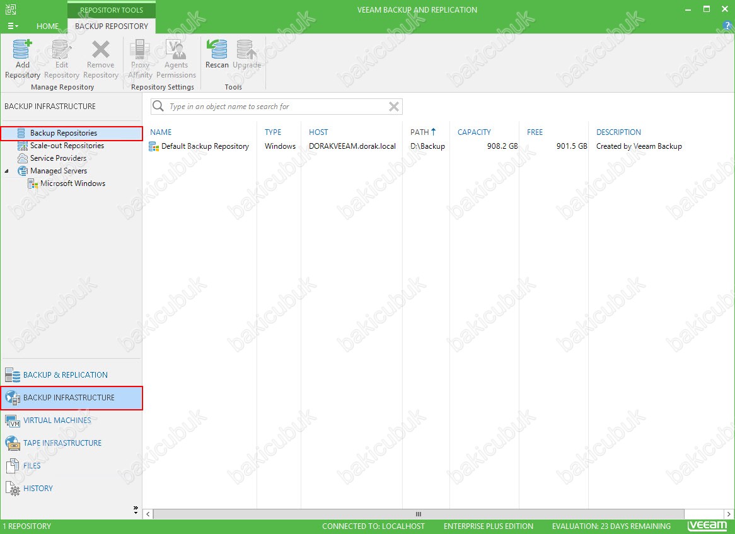Collapse the Managed Servers tree node
The width and height of the screenshot is (735, 534).
(6, 171)
